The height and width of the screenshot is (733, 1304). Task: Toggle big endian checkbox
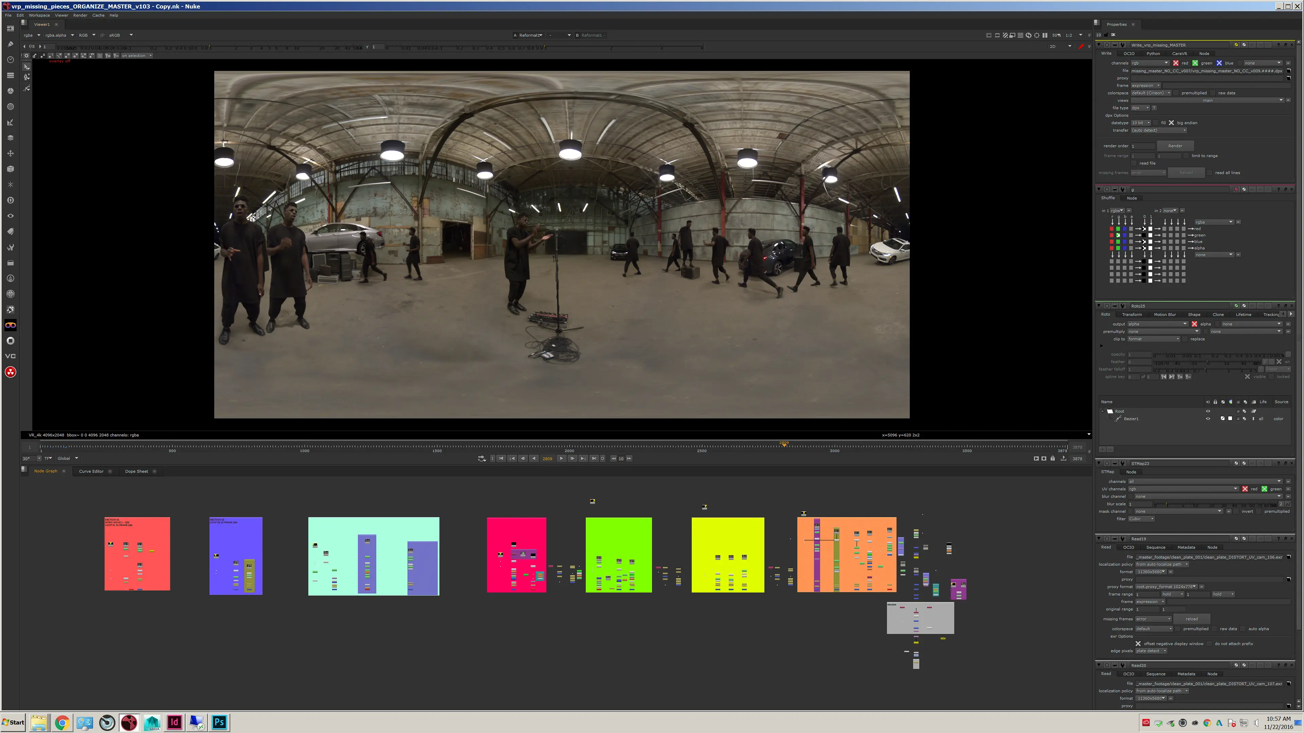1171,123
